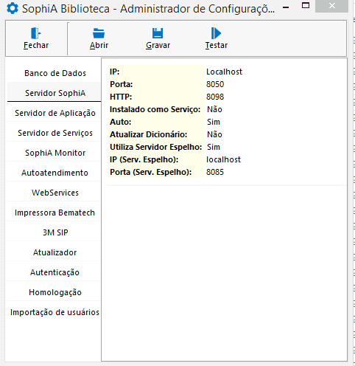The width and height of the screenshot is (355, 366).
Task: Click the gear icon in title bar
Action: pyautogui.click(x=13, y=8)
